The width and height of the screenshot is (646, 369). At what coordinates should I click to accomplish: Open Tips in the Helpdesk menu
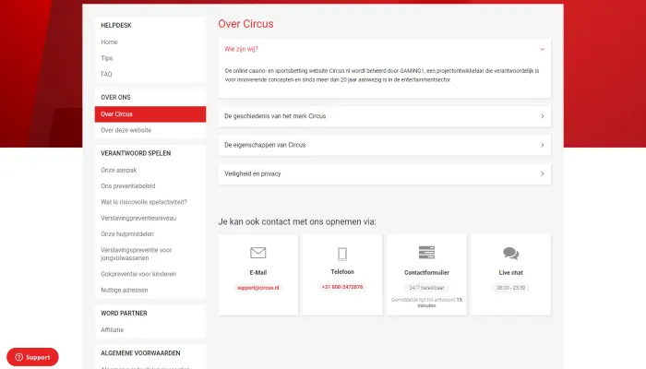click(107, 58)
